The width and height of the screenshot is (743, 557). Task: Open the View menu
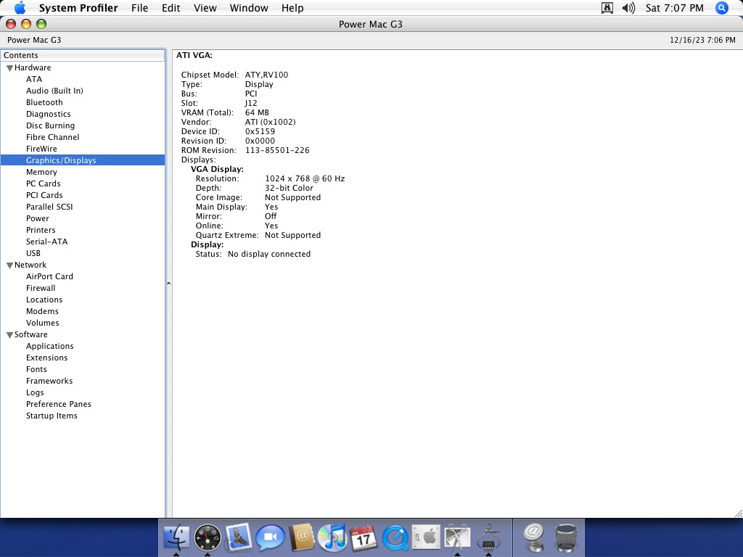pos(205,8)
